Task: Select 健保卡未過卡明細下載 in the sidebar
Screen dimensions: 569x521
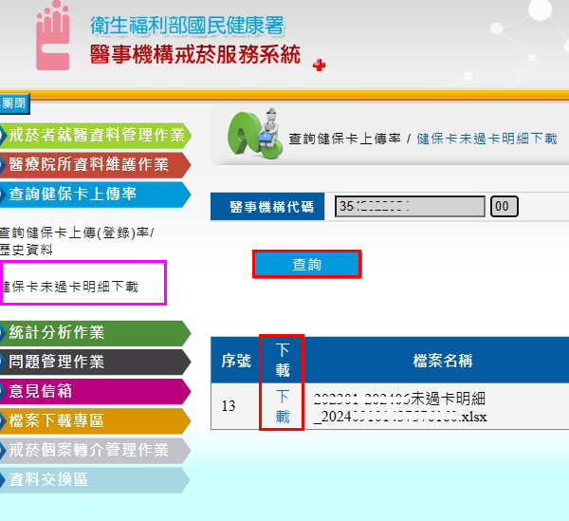Action: [71, 286]
